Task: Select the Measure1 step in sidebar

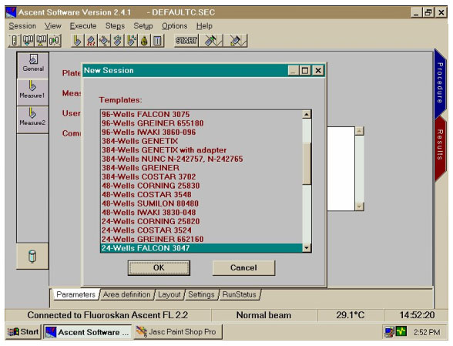Action: (x=33, y=92)
